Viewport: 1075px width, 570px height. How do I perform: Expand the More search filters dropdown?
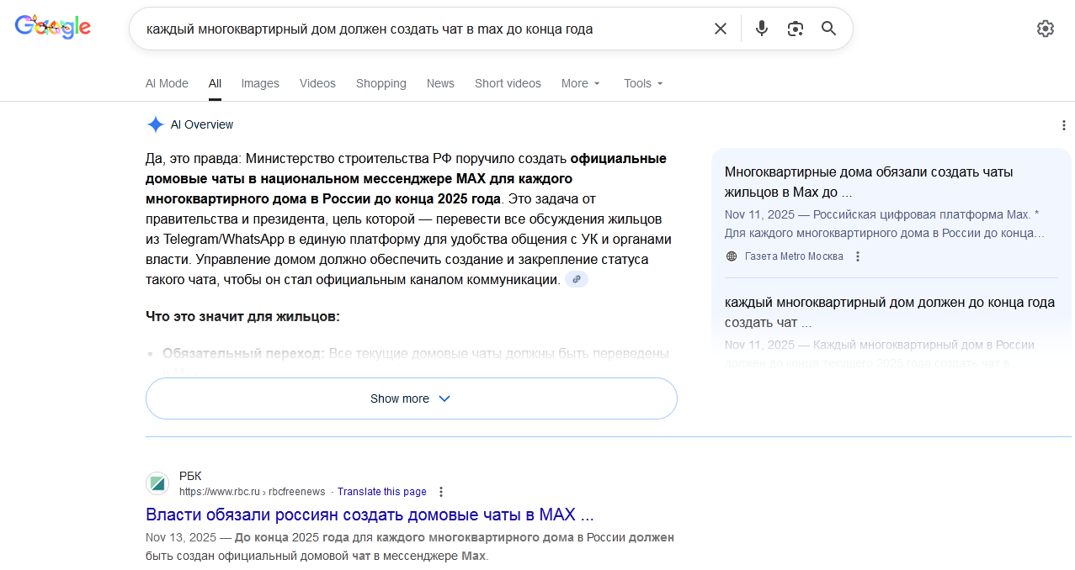click(x=581, y=83)
